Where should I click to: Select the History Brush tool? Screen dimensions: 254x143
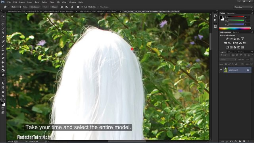3,54
